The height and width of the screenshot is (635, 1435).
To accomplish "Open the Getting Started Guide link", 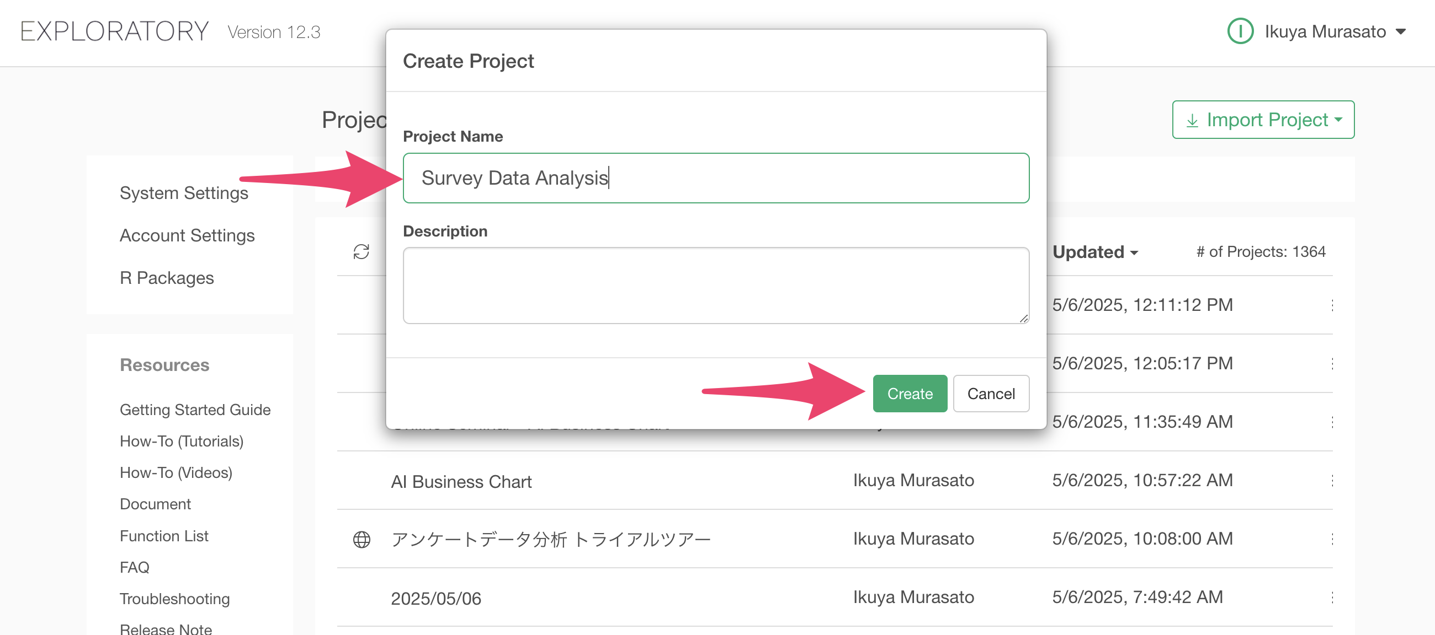I will pos(195,410).
